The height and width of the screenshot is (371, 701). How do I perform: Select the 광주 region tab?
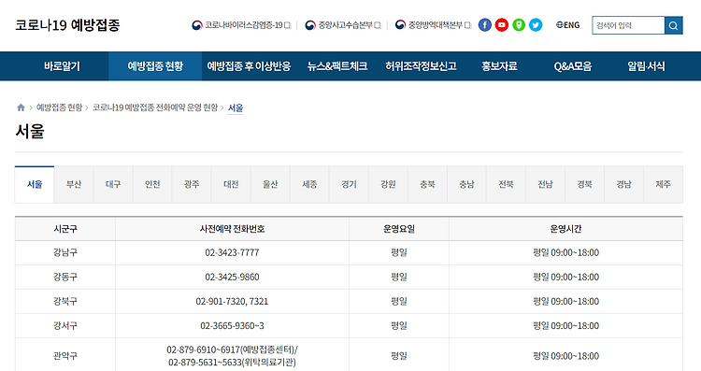click(192, 184)
